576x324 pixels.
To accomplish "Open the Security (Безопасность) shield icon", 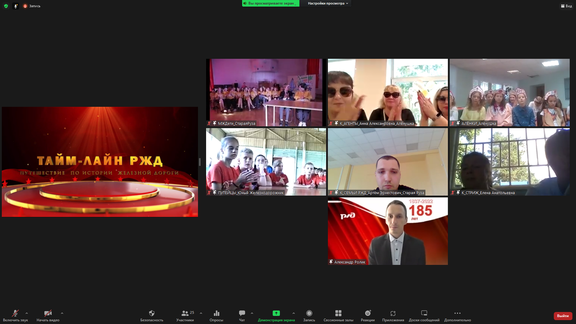I will [x=151, y=314].
